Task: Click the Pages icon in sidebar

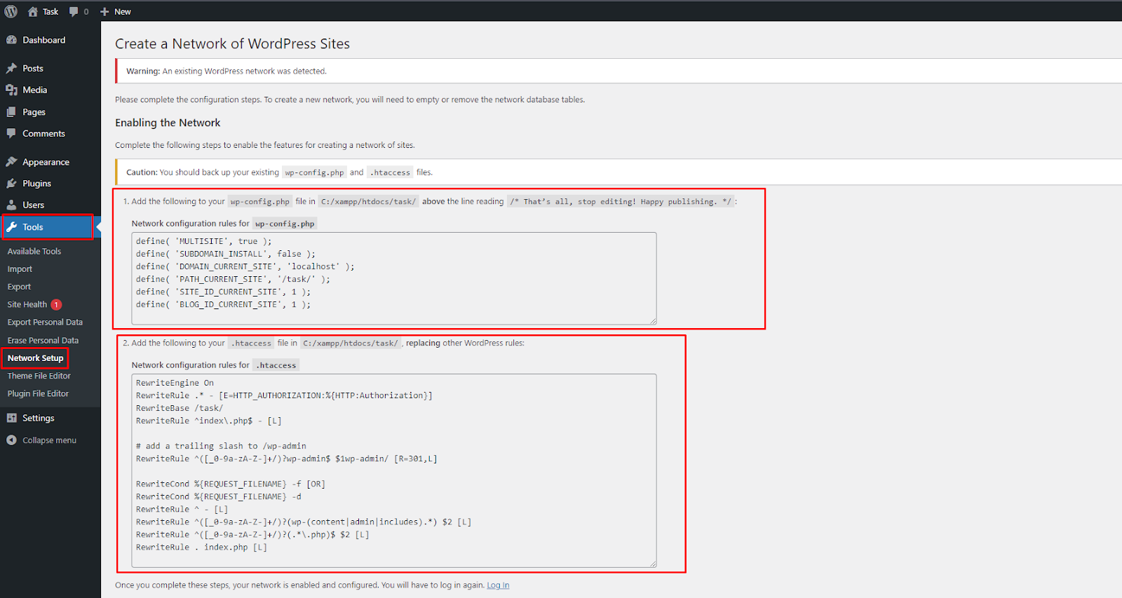Action: point(11,111)
